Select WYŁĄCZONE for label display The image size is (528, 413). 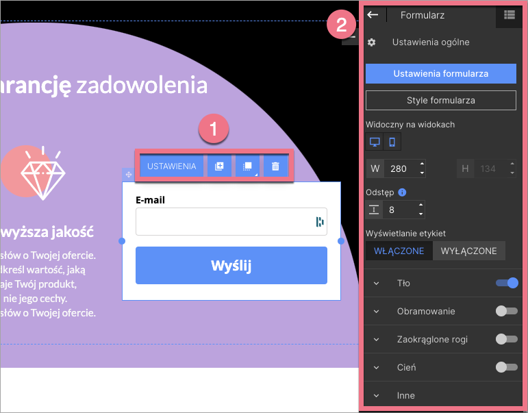(469, 251)
